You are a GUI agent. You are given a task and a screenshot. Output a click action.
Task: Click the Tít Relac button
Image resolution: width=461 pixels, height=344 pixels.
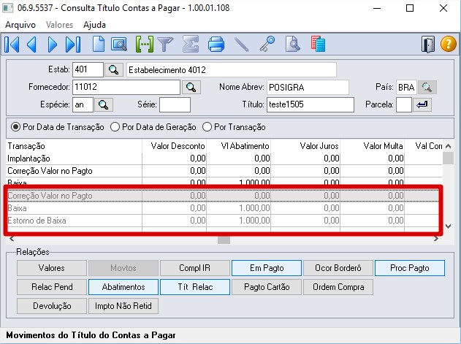(x=195, y=287)
